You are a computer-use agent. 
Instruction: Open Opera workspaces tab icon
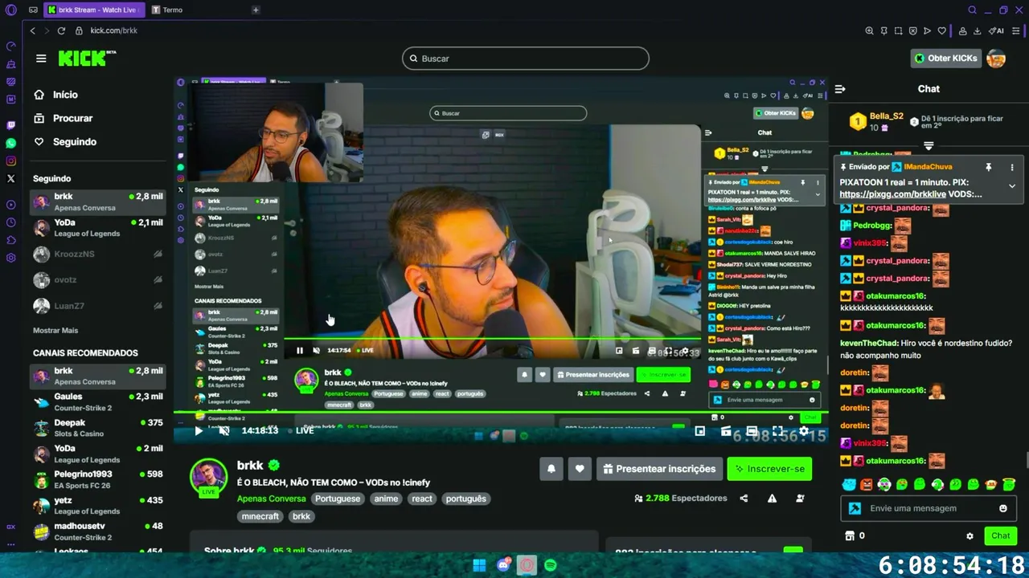click(x=33, y=10)
